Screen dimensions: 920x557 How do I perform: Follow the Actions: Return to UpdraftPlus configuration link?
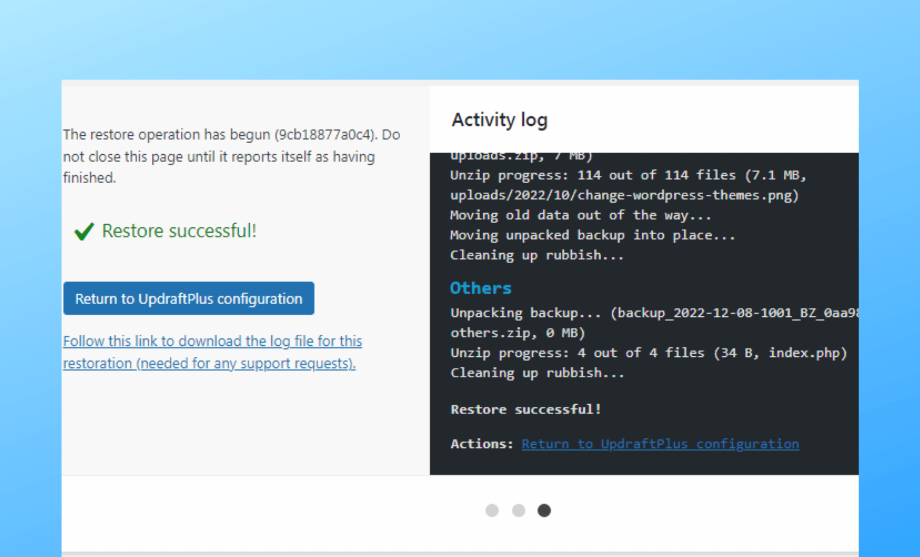[660, 444]
